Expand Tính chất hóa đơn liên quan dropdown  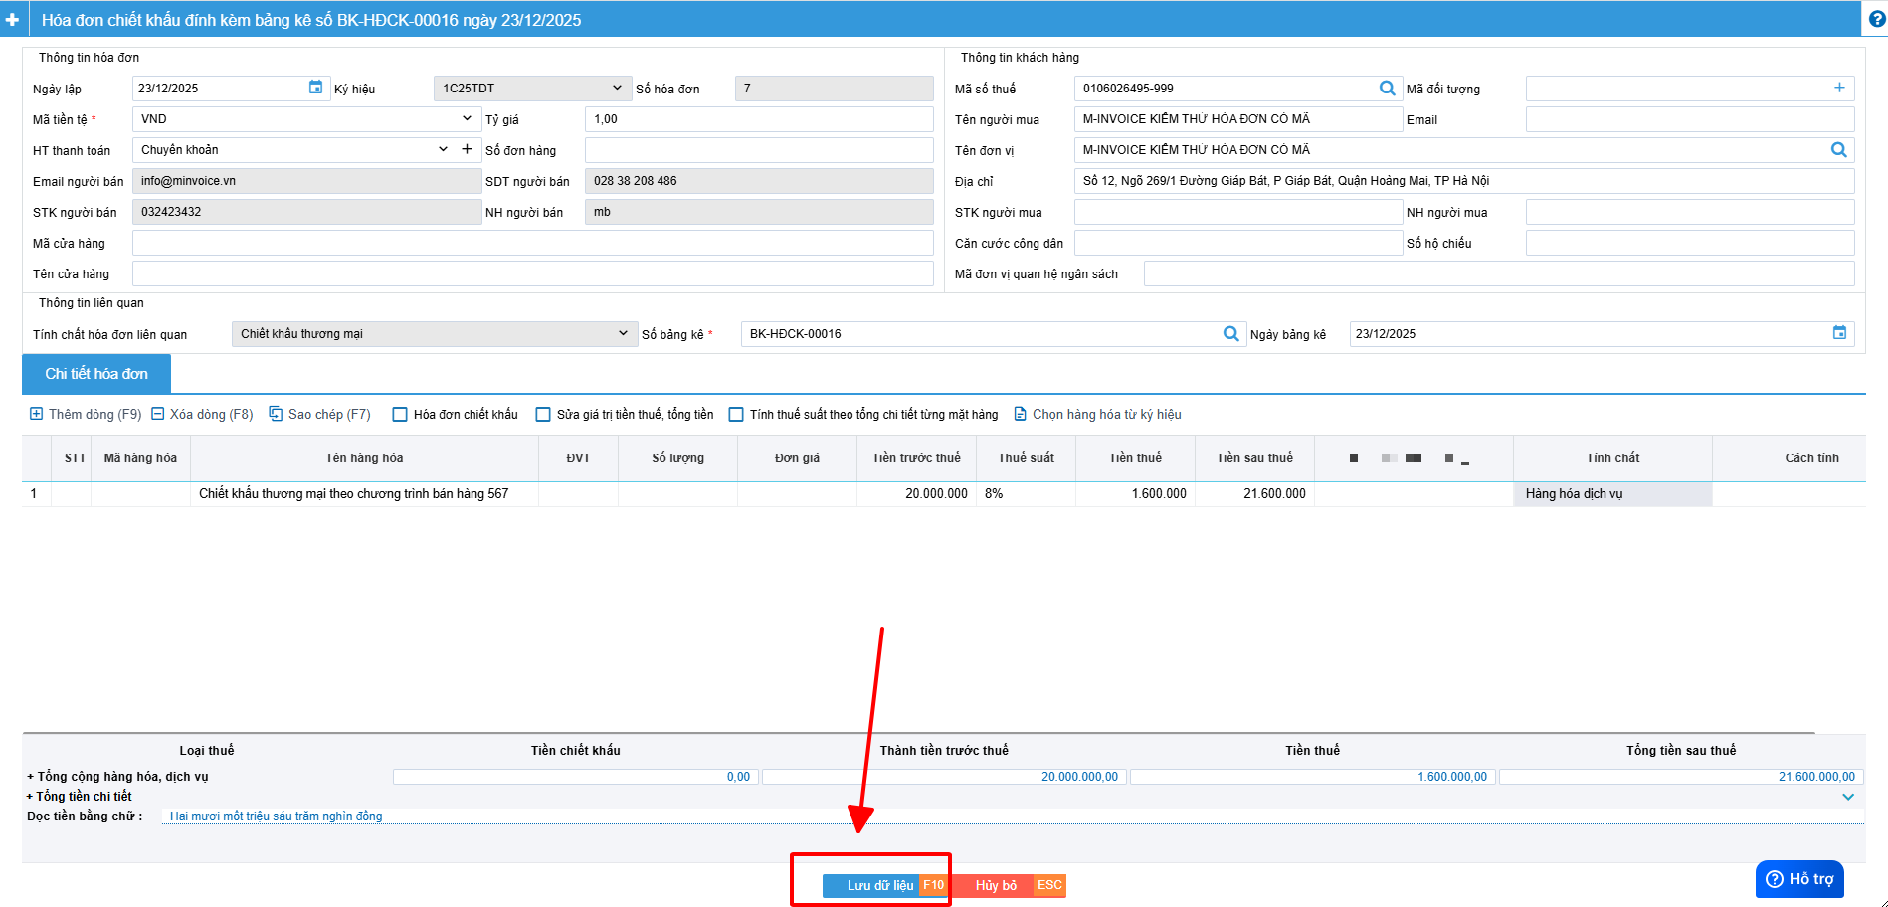point(434,334)
